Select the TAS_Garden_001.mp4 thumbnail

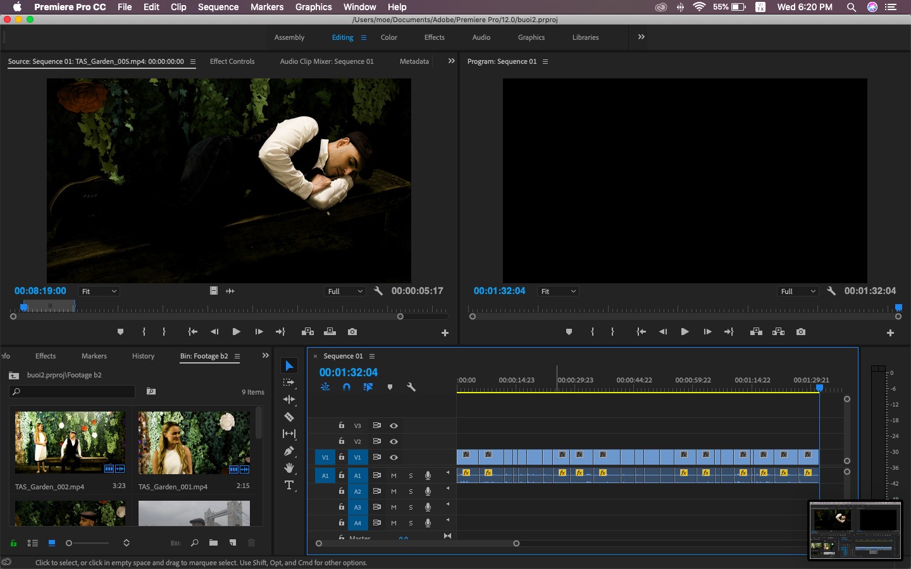click(194, 443)
